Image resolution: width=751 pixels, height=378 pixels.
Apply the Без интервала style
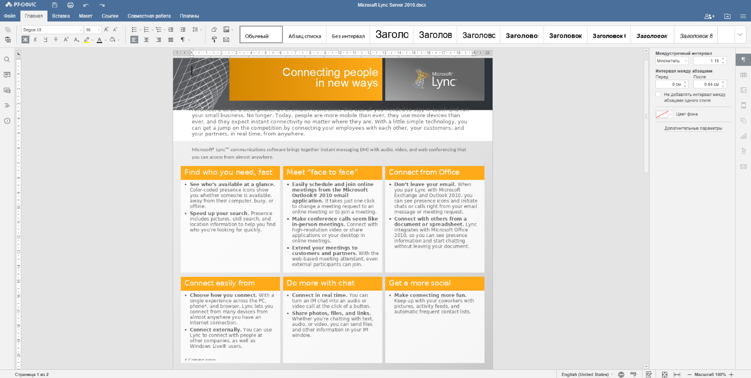click(348, 35)
